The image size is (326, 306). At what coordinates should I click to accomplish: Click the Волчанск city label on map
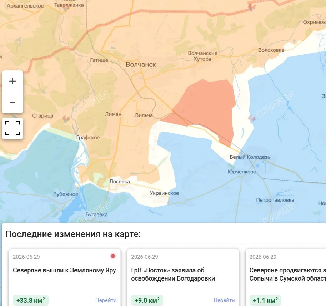(x=141, y=65)
